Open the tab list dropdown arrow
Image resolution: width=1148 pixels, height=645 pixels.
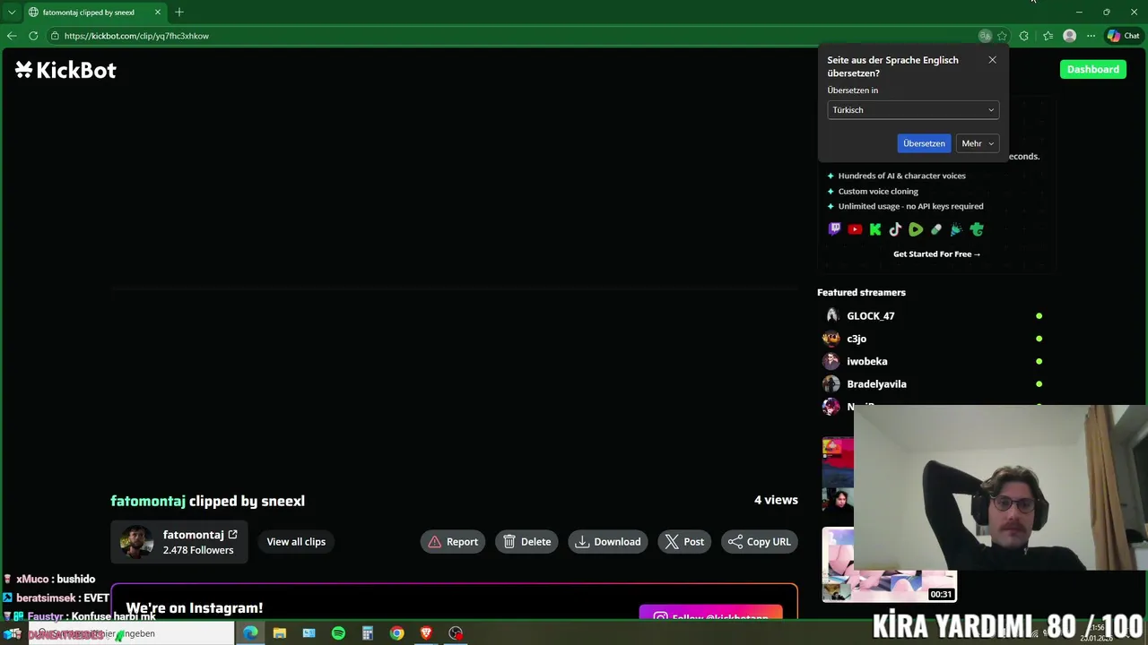tap(12, 13)
